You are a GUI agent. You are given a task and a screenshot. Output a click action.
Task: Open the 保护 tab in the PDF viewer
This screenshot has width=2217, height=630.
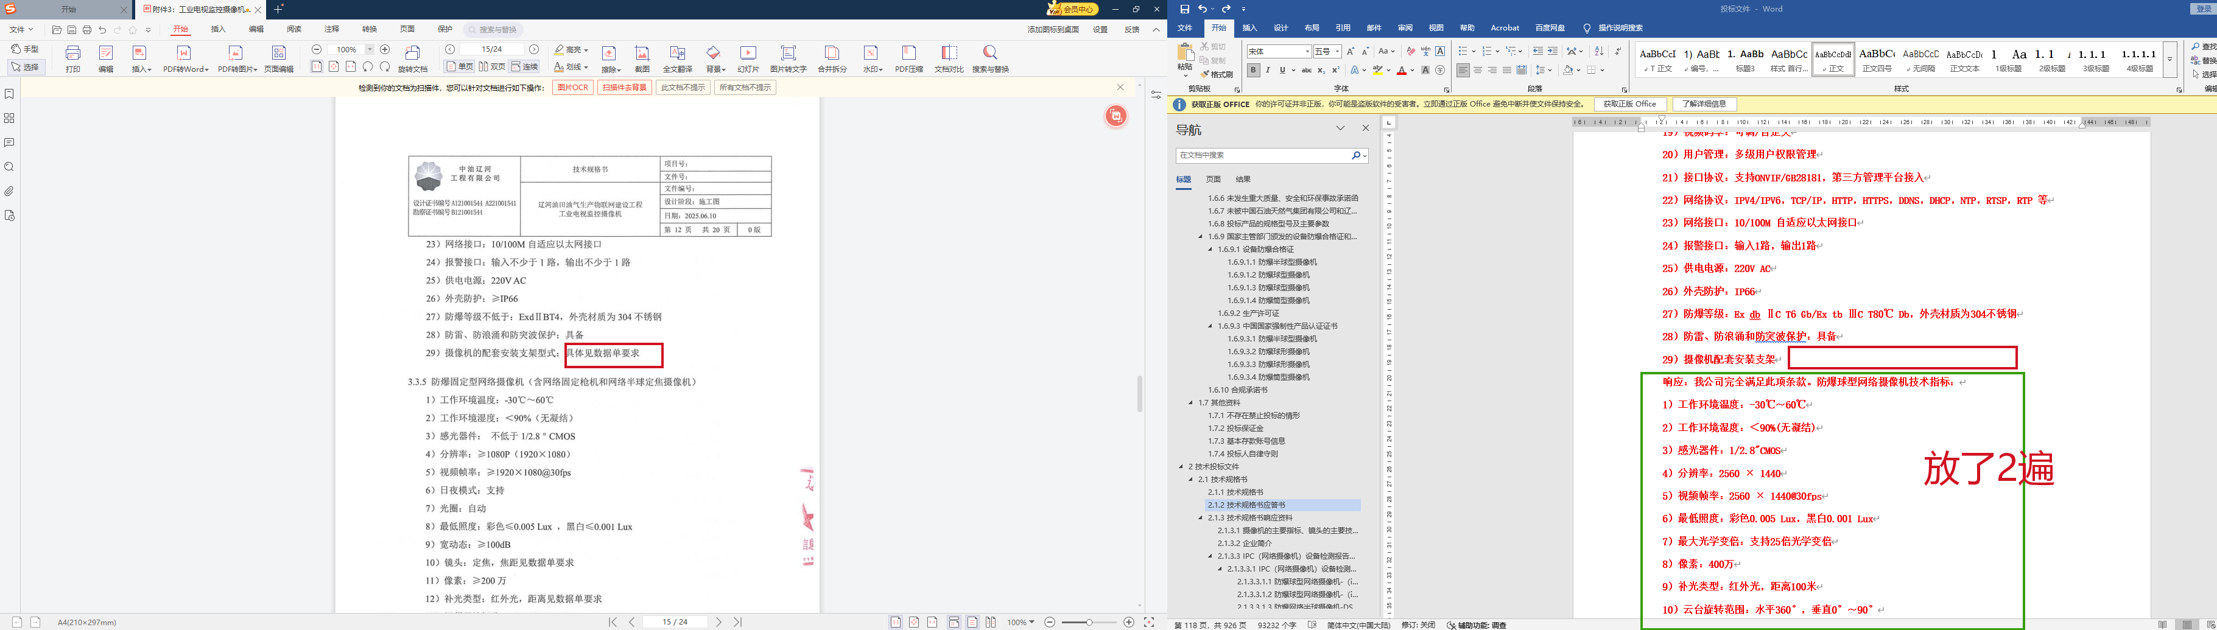tap(445, 29)
